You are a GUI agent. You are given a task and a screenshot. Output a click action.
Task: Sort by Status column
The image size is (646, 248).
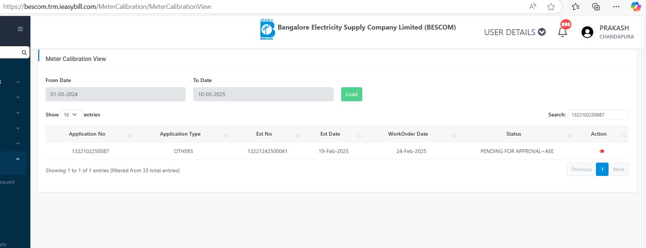point(517,134)
